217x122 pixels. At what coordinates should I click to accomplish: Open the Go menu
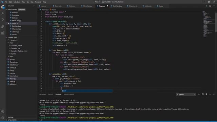coord(28,2)
